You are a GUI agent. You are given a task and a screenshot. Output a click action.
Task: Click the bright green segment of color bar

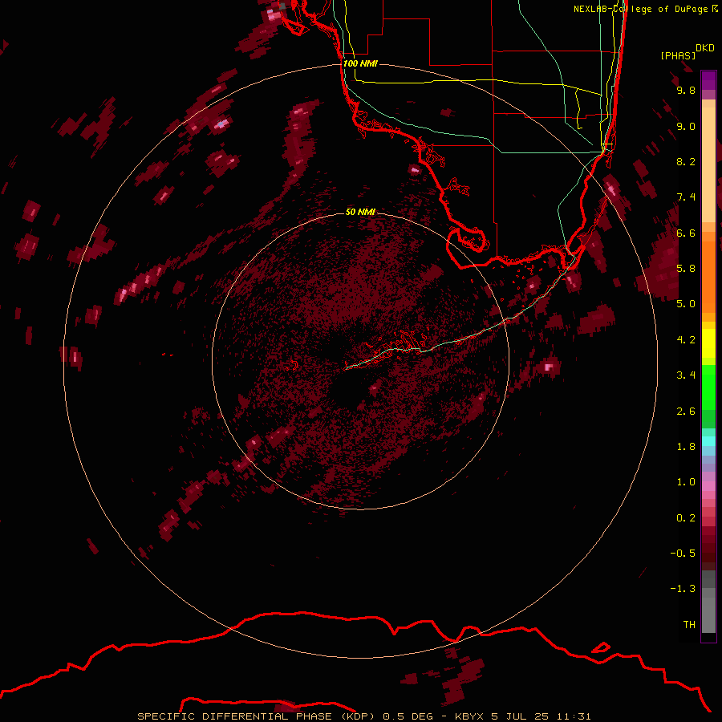708,387
